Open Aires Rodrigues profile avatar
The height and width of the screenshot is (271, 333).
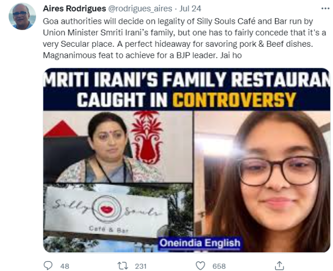click(22, 16)
